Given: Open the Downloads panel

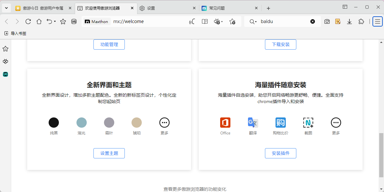Looking at the screenshot, I should coord(349,21).
